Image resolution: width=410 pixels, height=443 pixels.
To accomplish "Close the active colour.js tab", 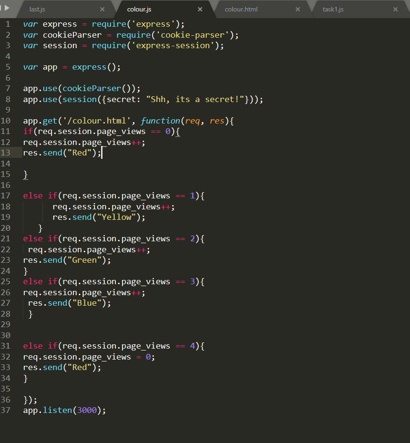I will coord(200,9).
